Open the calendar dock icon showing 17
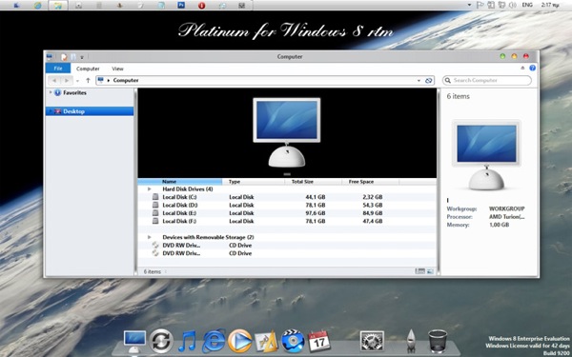Viewport: 572px width, 357px height. (319, 341)
